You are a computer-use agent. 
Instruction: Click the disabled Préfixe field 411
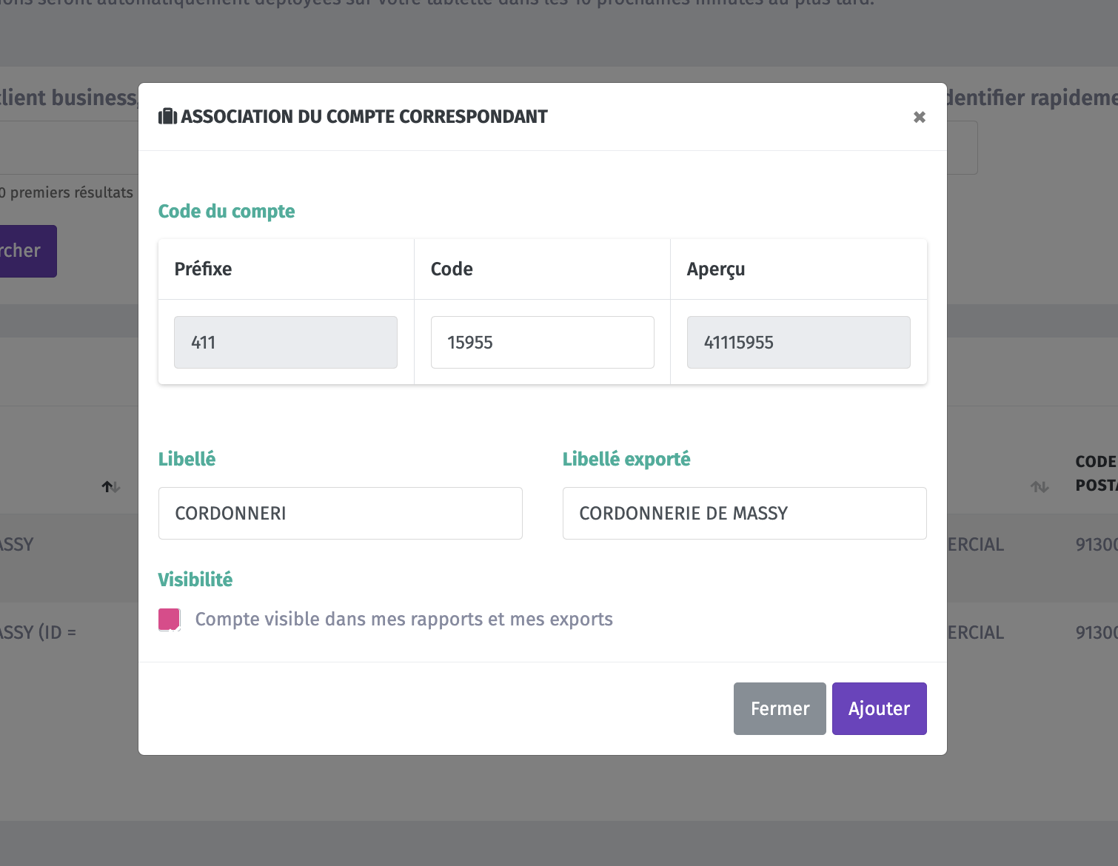pyautogui.click(x=286, y=342)
